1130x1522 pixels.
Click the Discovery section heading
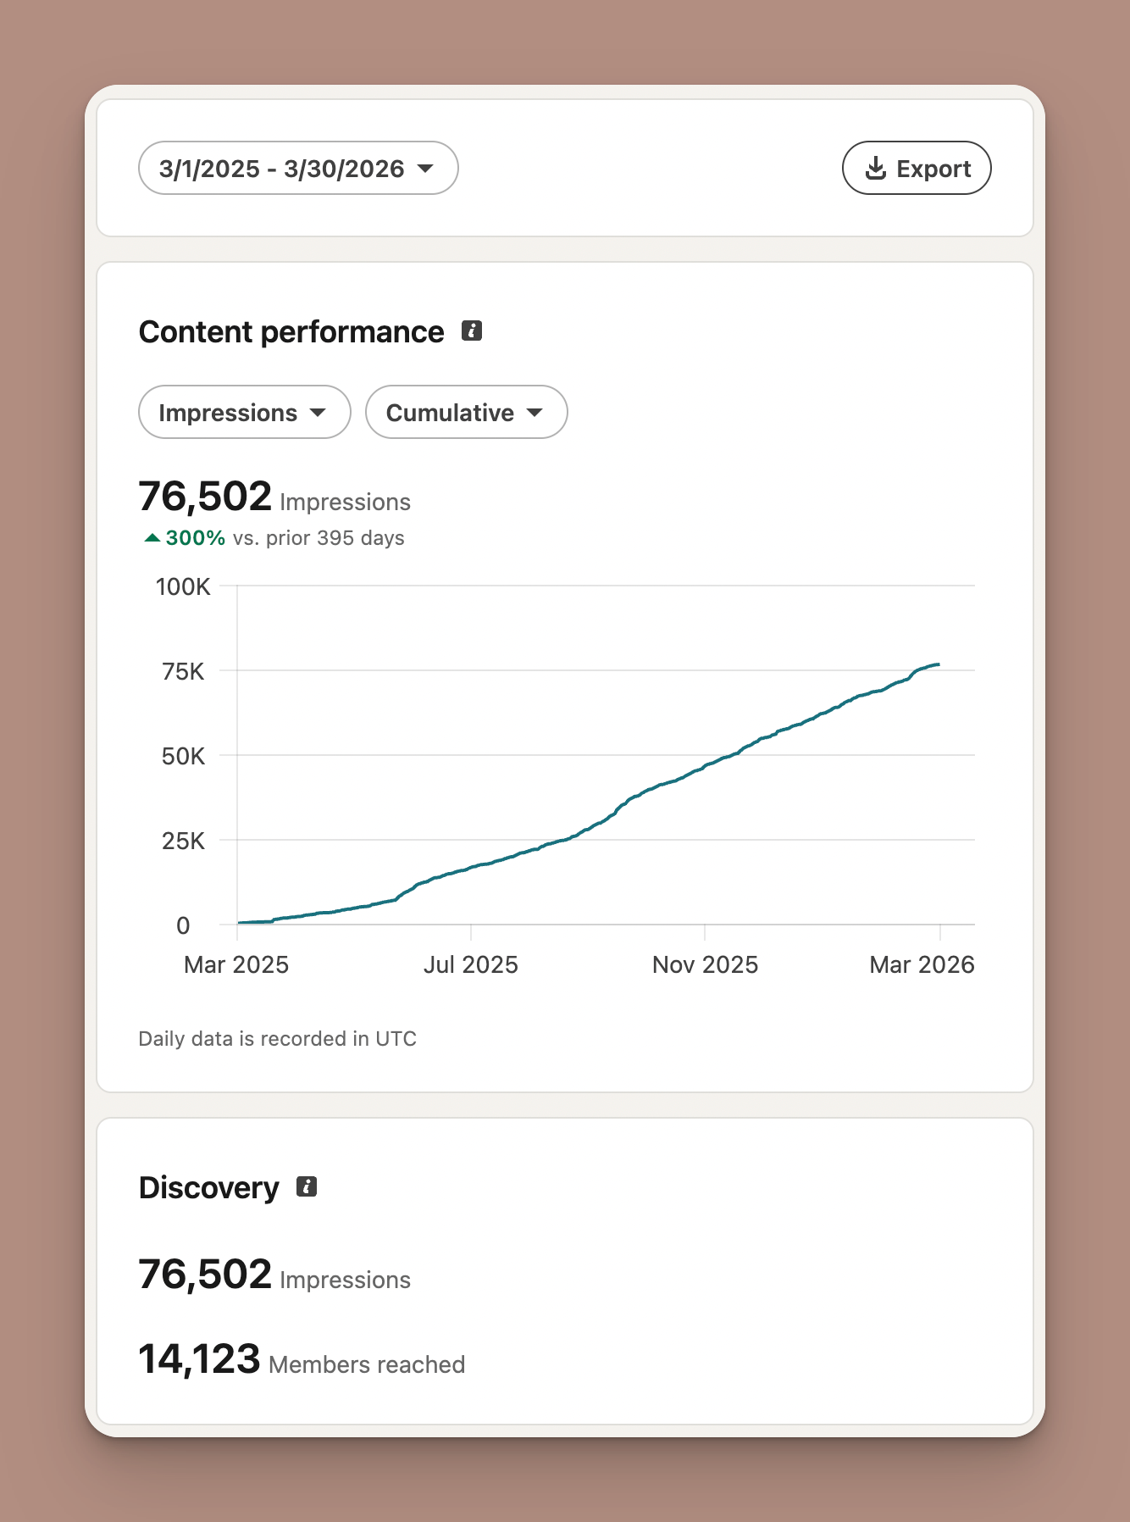tap(208, 1188)
